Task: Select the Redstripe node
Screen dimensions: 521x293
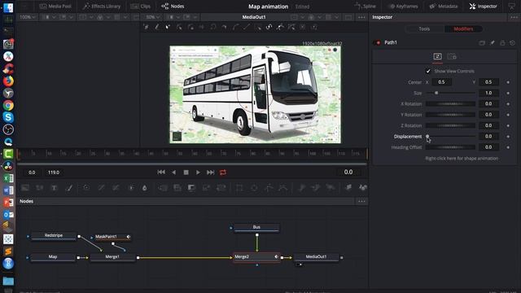Action: (54, 236)
